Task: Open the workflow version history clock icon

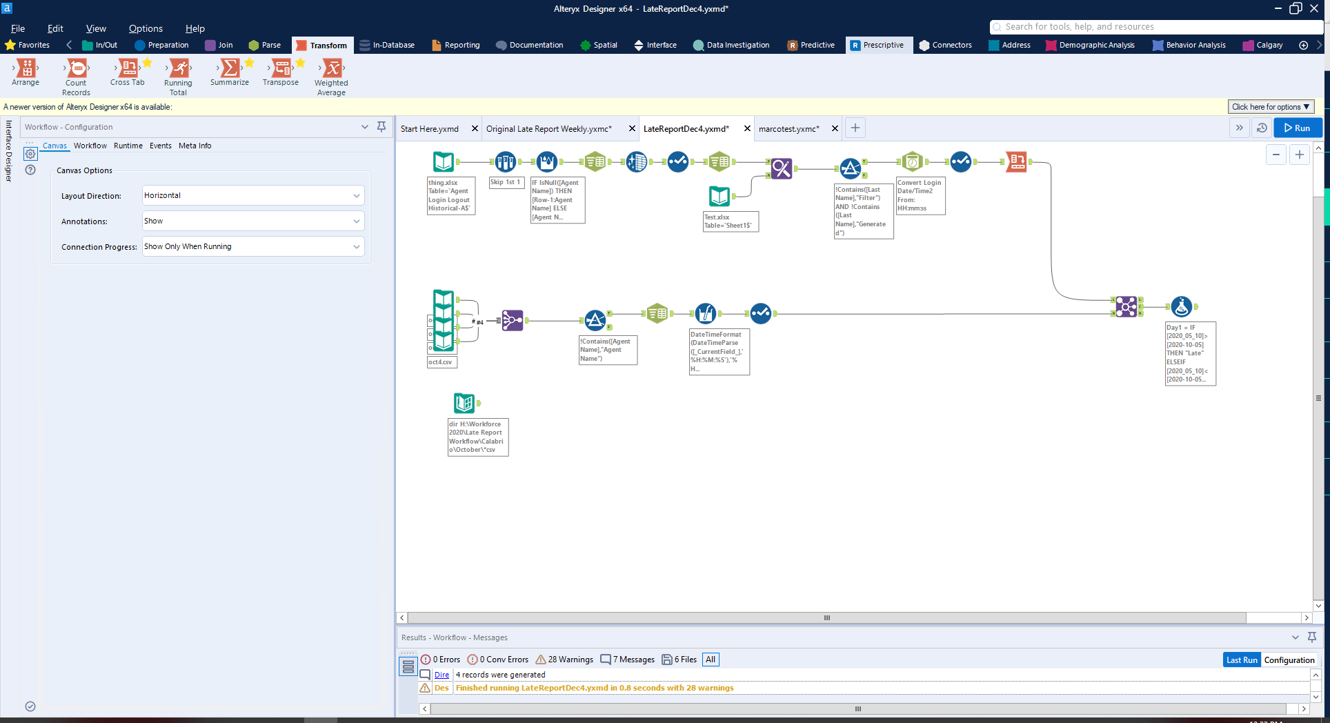Action: click(x=1262, y=128)
